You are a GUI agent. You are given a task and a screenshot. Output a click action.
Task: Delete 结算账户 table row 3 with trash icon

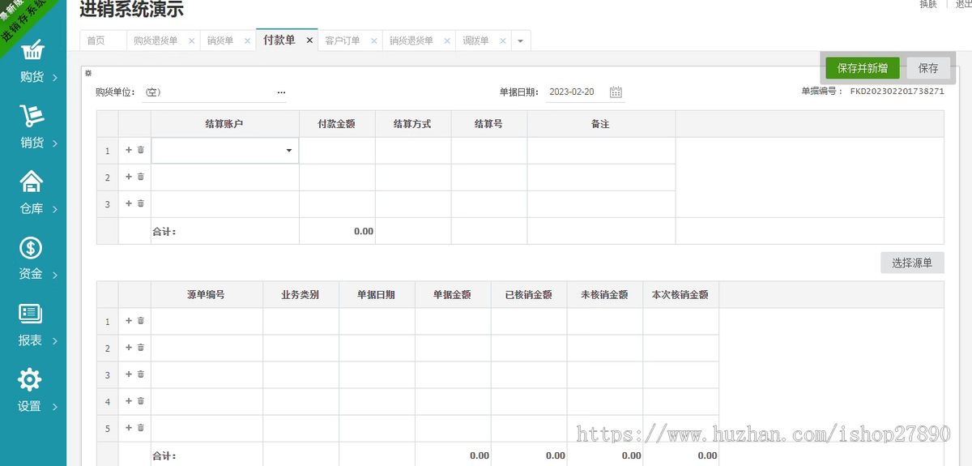click(x=140, y=203)
